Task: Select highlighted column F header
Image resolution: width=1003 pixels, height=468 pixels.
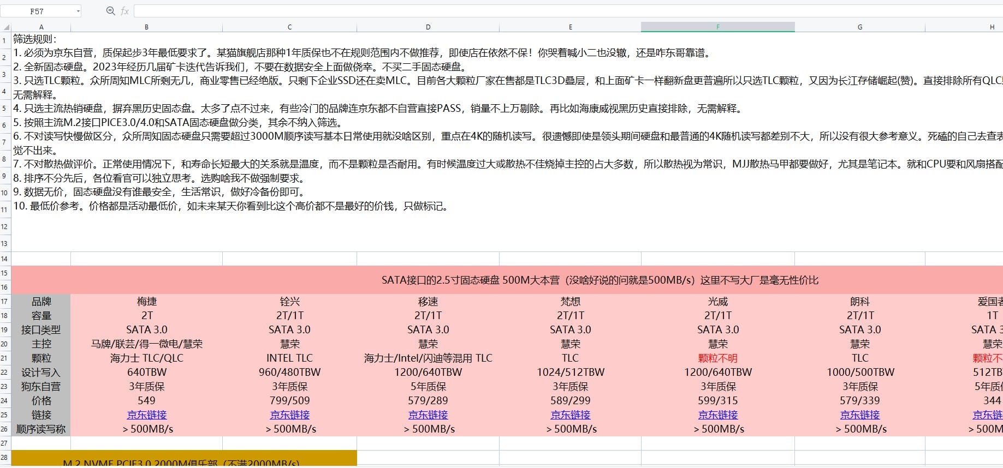Action: pos(717,27)
